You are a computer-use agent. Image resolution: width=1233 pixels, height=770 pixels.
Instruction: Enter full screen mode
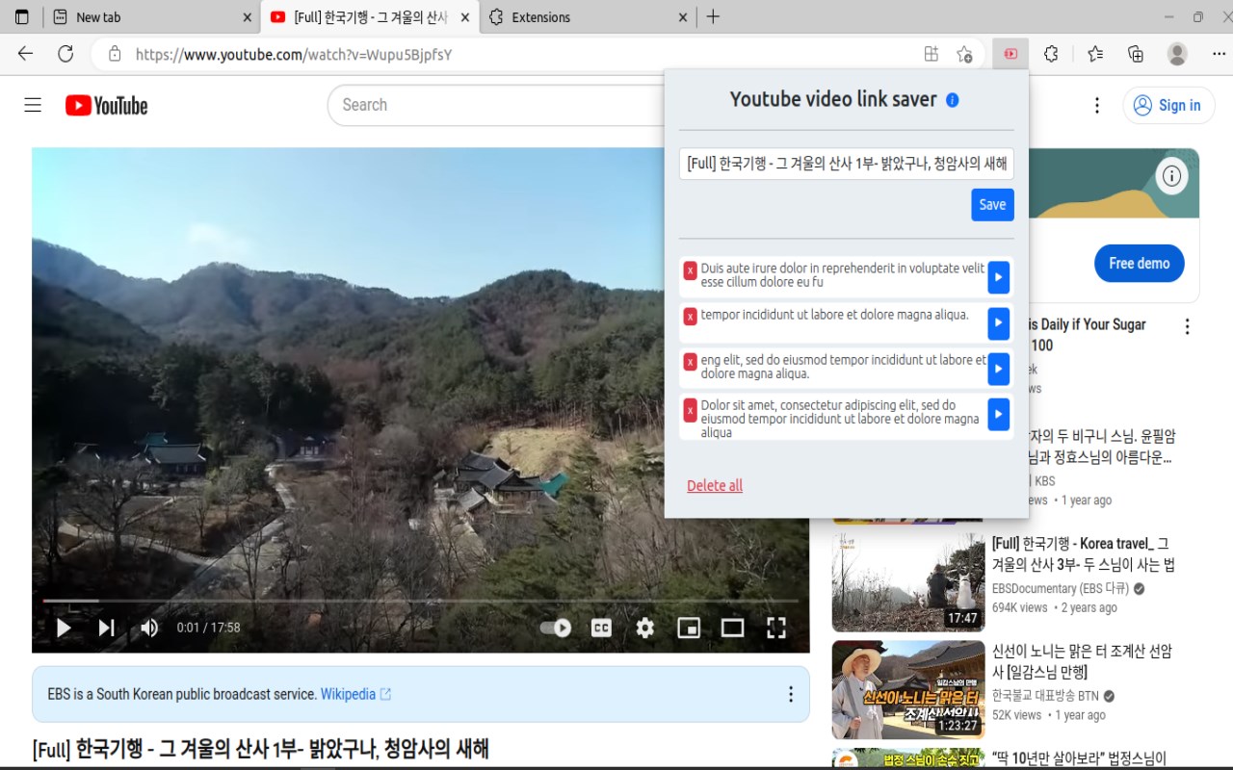tap(776, 628)
